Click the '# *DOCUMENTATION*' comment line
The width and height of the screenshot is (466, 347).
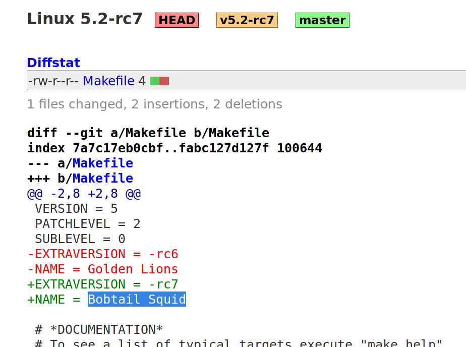tap(99, 330)
